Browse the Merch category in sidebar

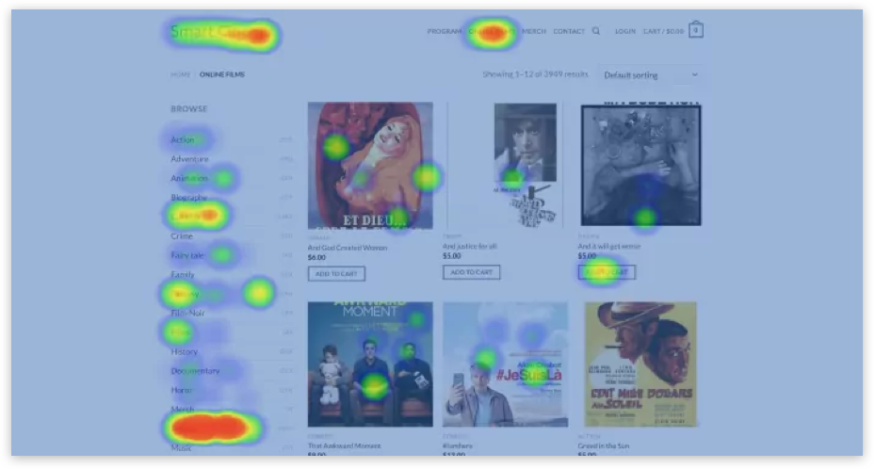pos(182,409)
